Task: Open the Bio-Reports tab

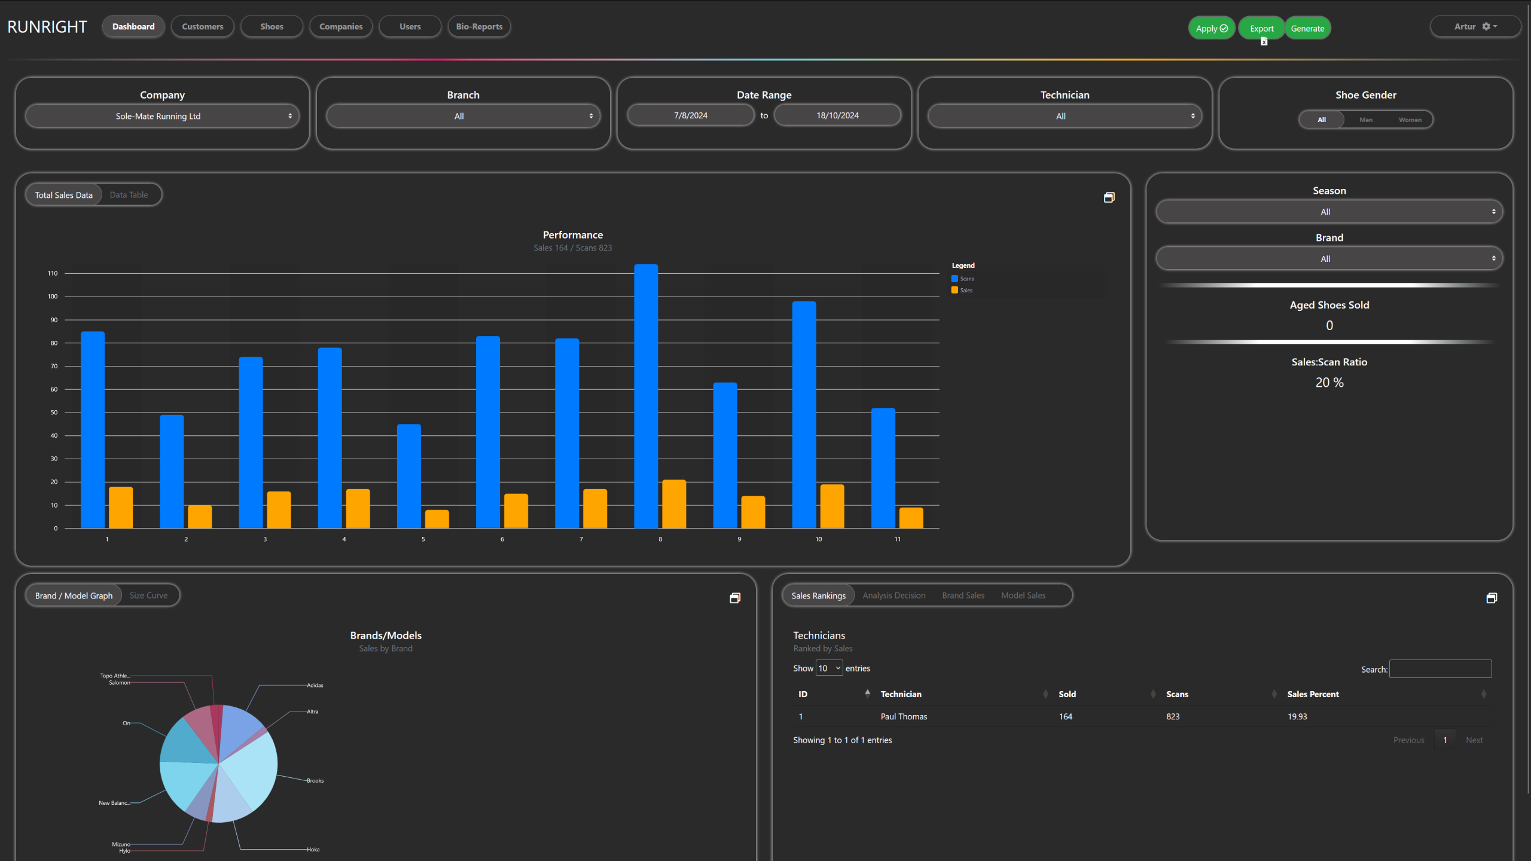Action: pyautogui.click(x=479, y=26)
